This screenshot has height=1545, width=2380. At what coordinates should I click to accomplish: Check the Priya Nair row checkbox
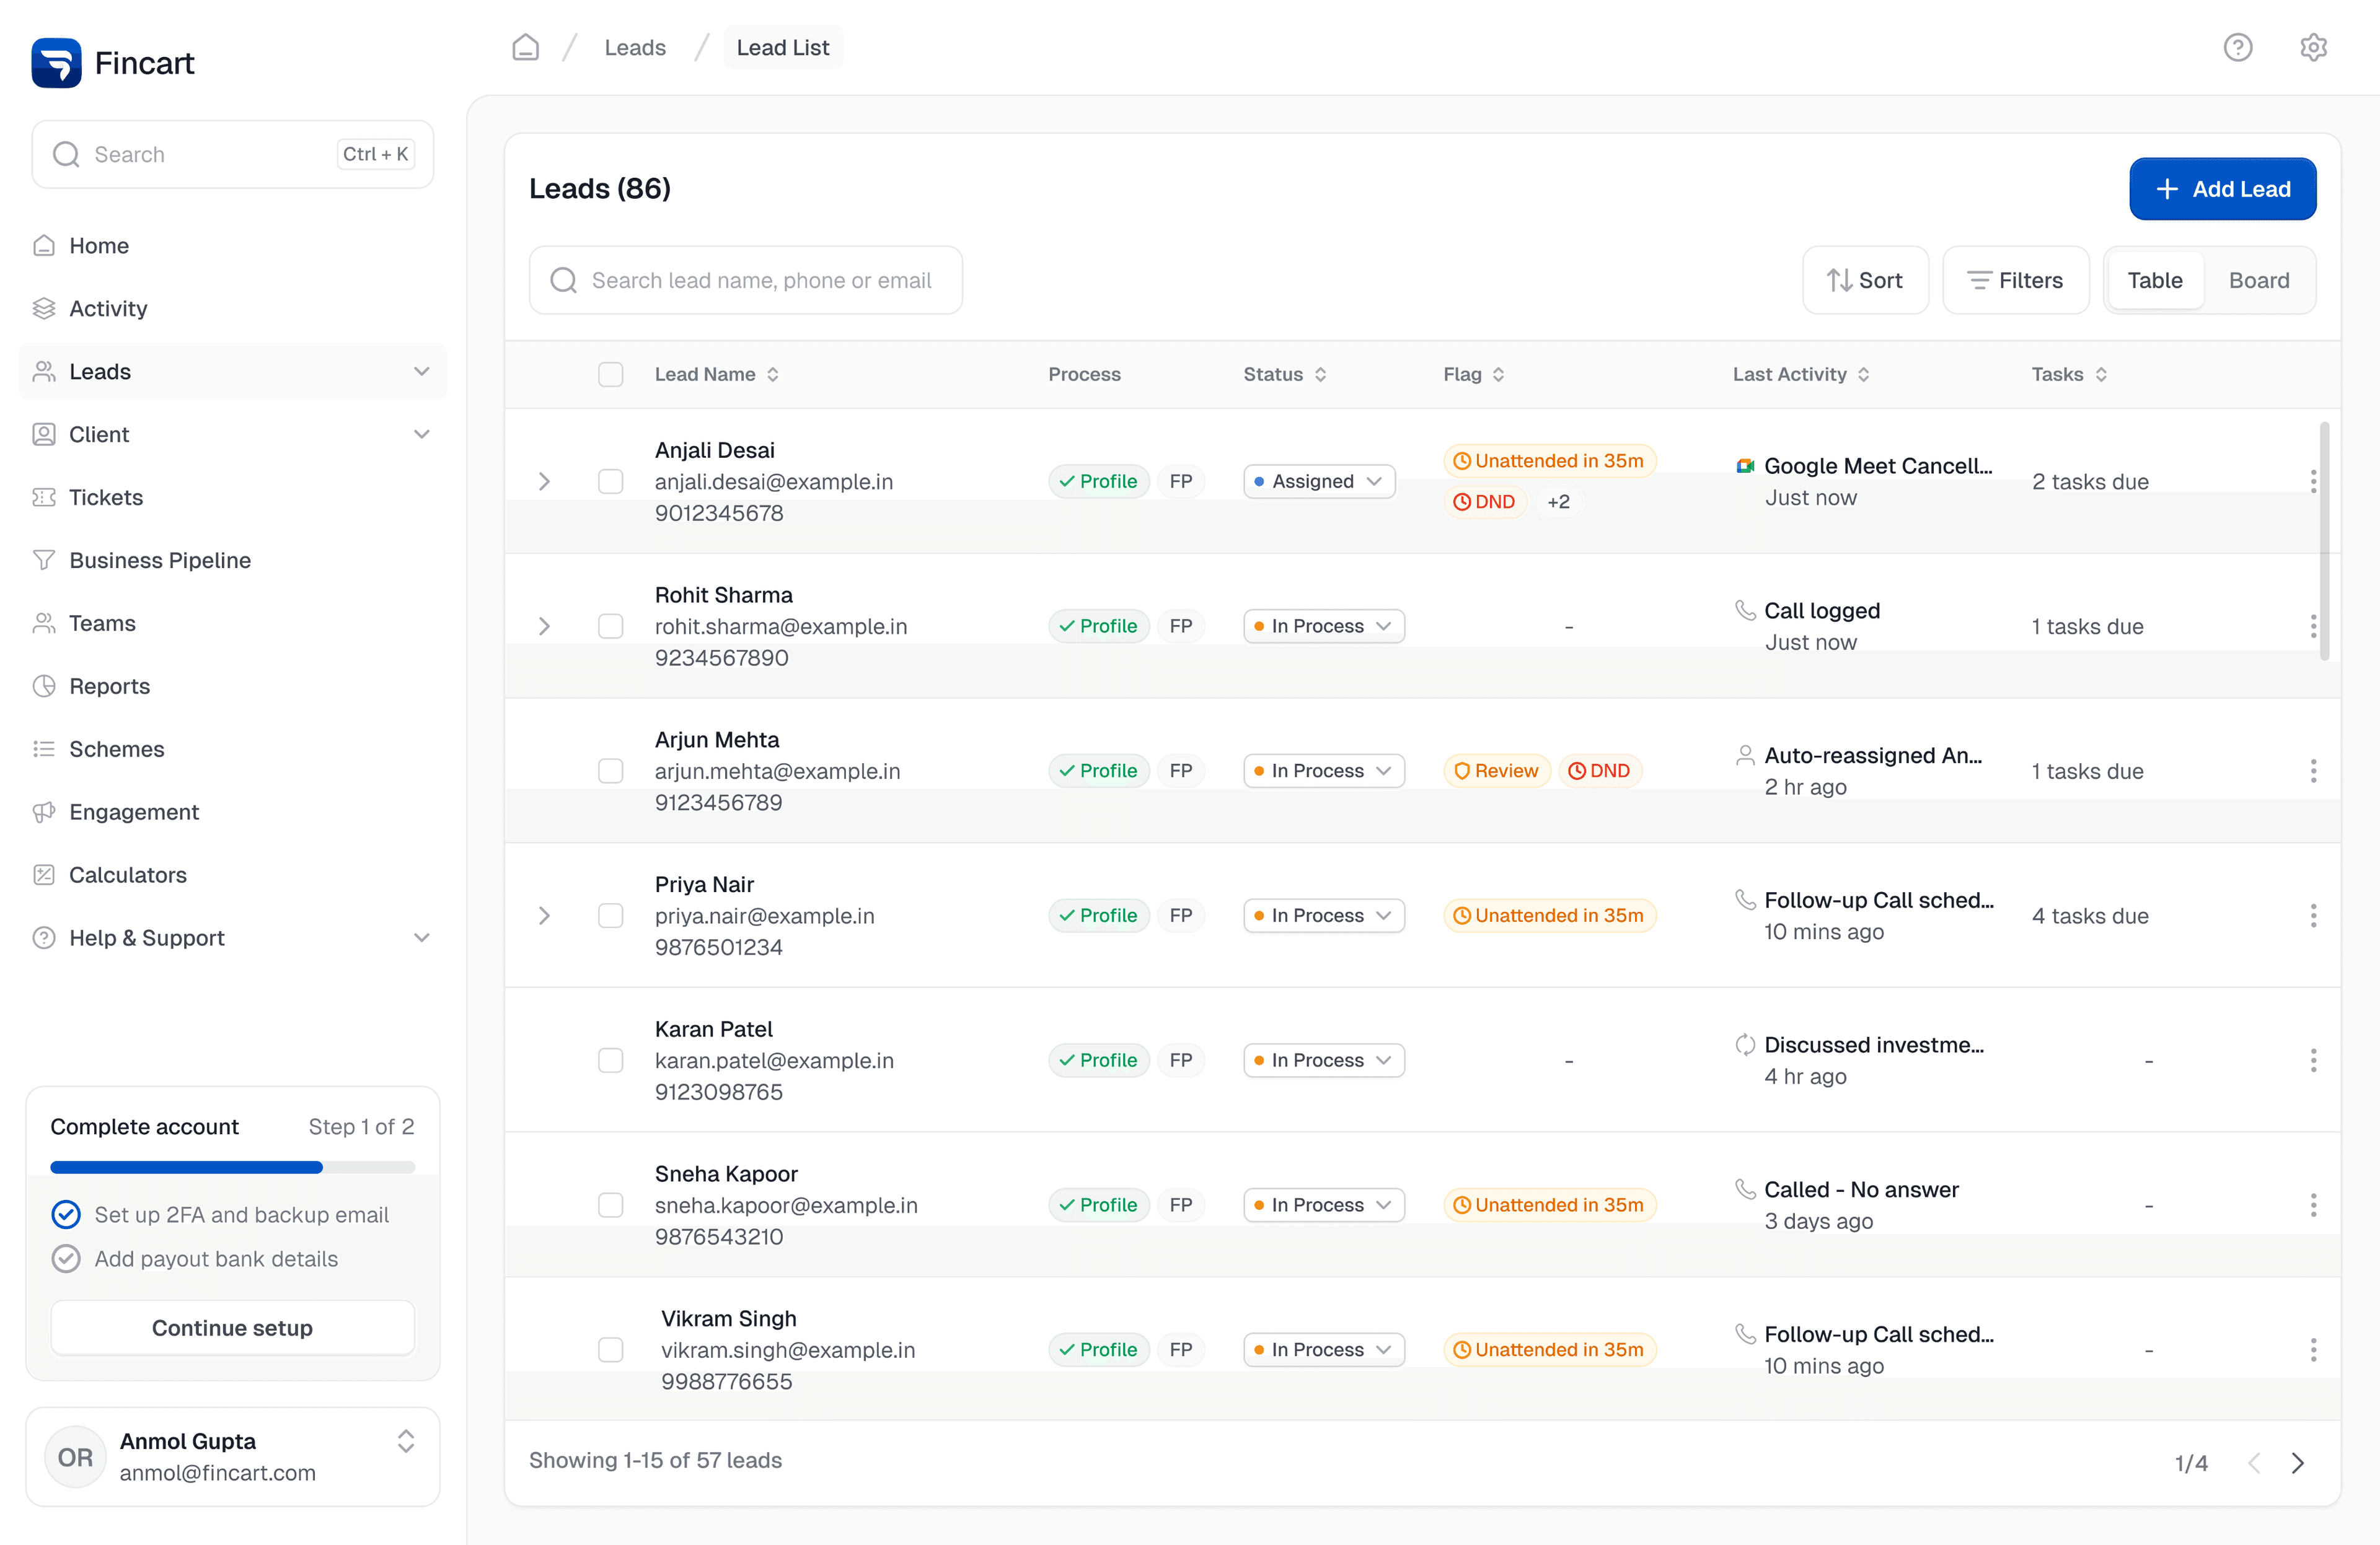pos(610,916)
